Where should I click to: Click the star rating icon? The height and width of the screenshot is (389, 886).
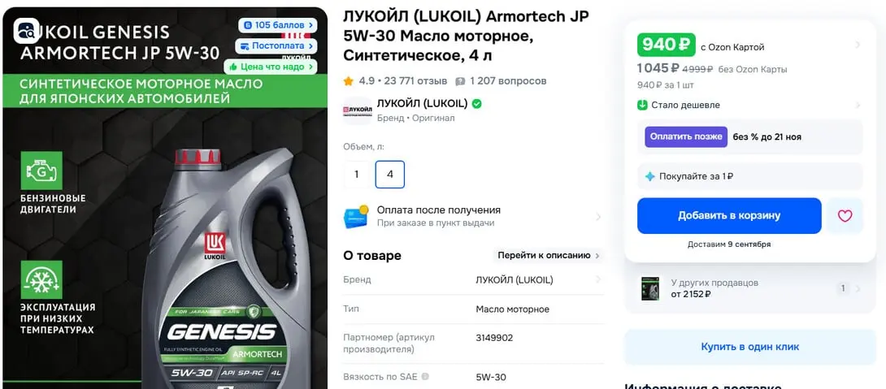(348, 81)
